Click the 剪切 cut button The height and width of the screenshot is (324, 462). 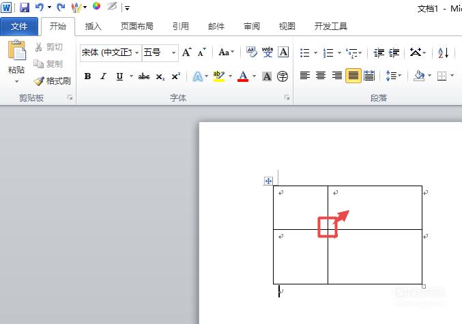(49, 47)
